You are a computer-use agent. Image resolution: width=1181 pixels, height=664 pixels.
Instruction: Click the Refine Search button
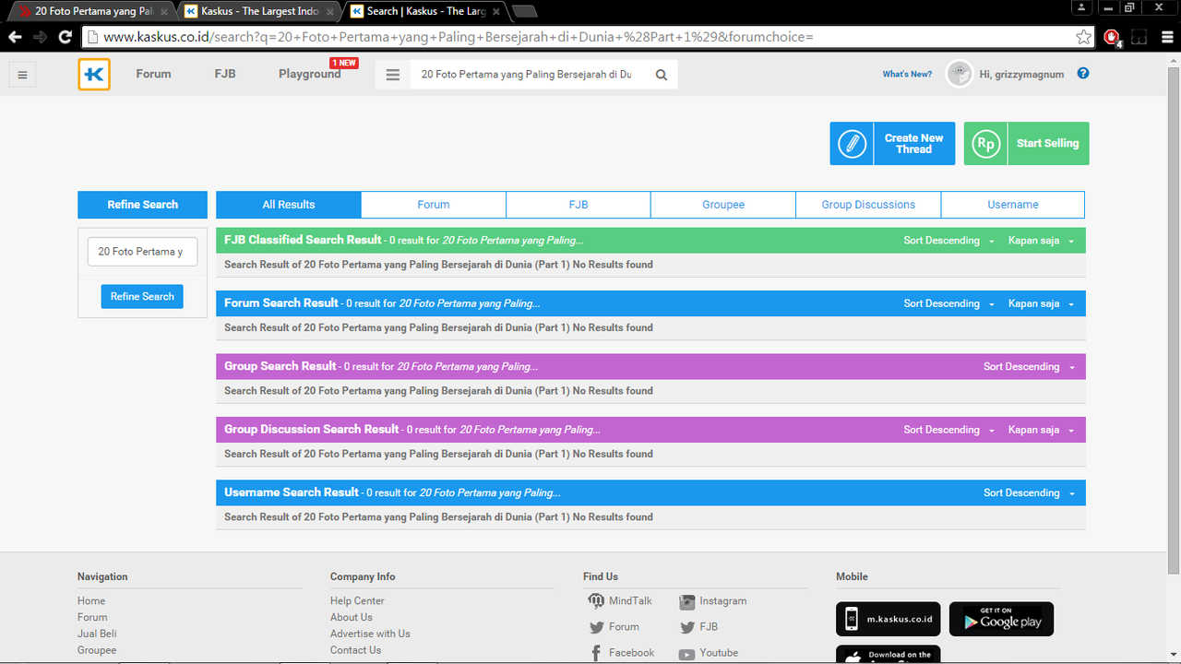(142, 296)
